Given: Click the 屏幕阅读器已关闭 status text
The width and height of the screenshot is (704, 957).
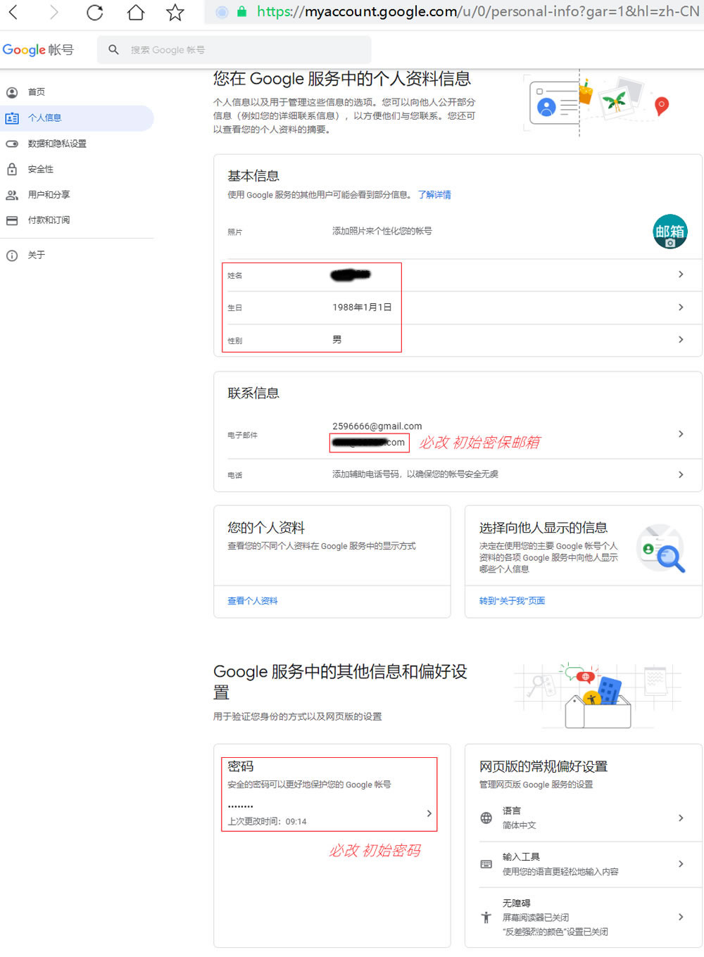Looking at the screenshot, I should tap(536, 918).
